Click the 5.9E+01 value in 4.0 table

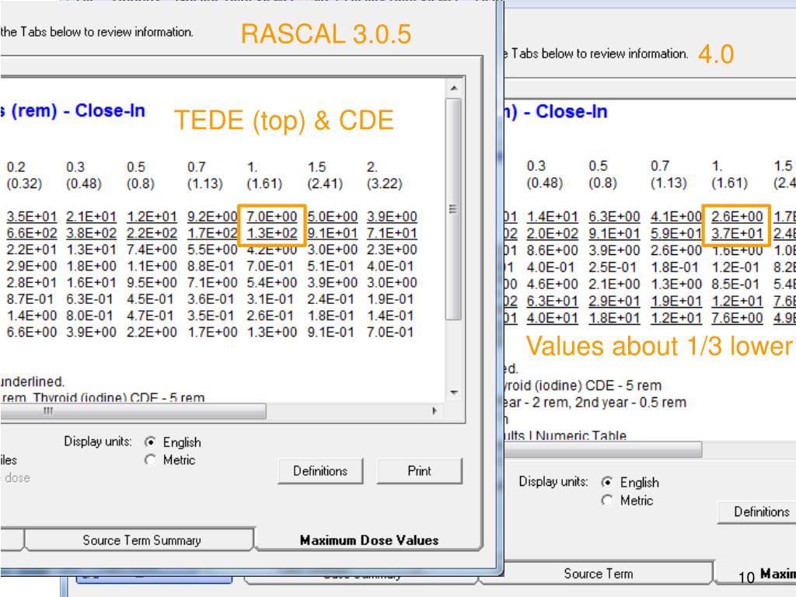(x=676, y=233)
